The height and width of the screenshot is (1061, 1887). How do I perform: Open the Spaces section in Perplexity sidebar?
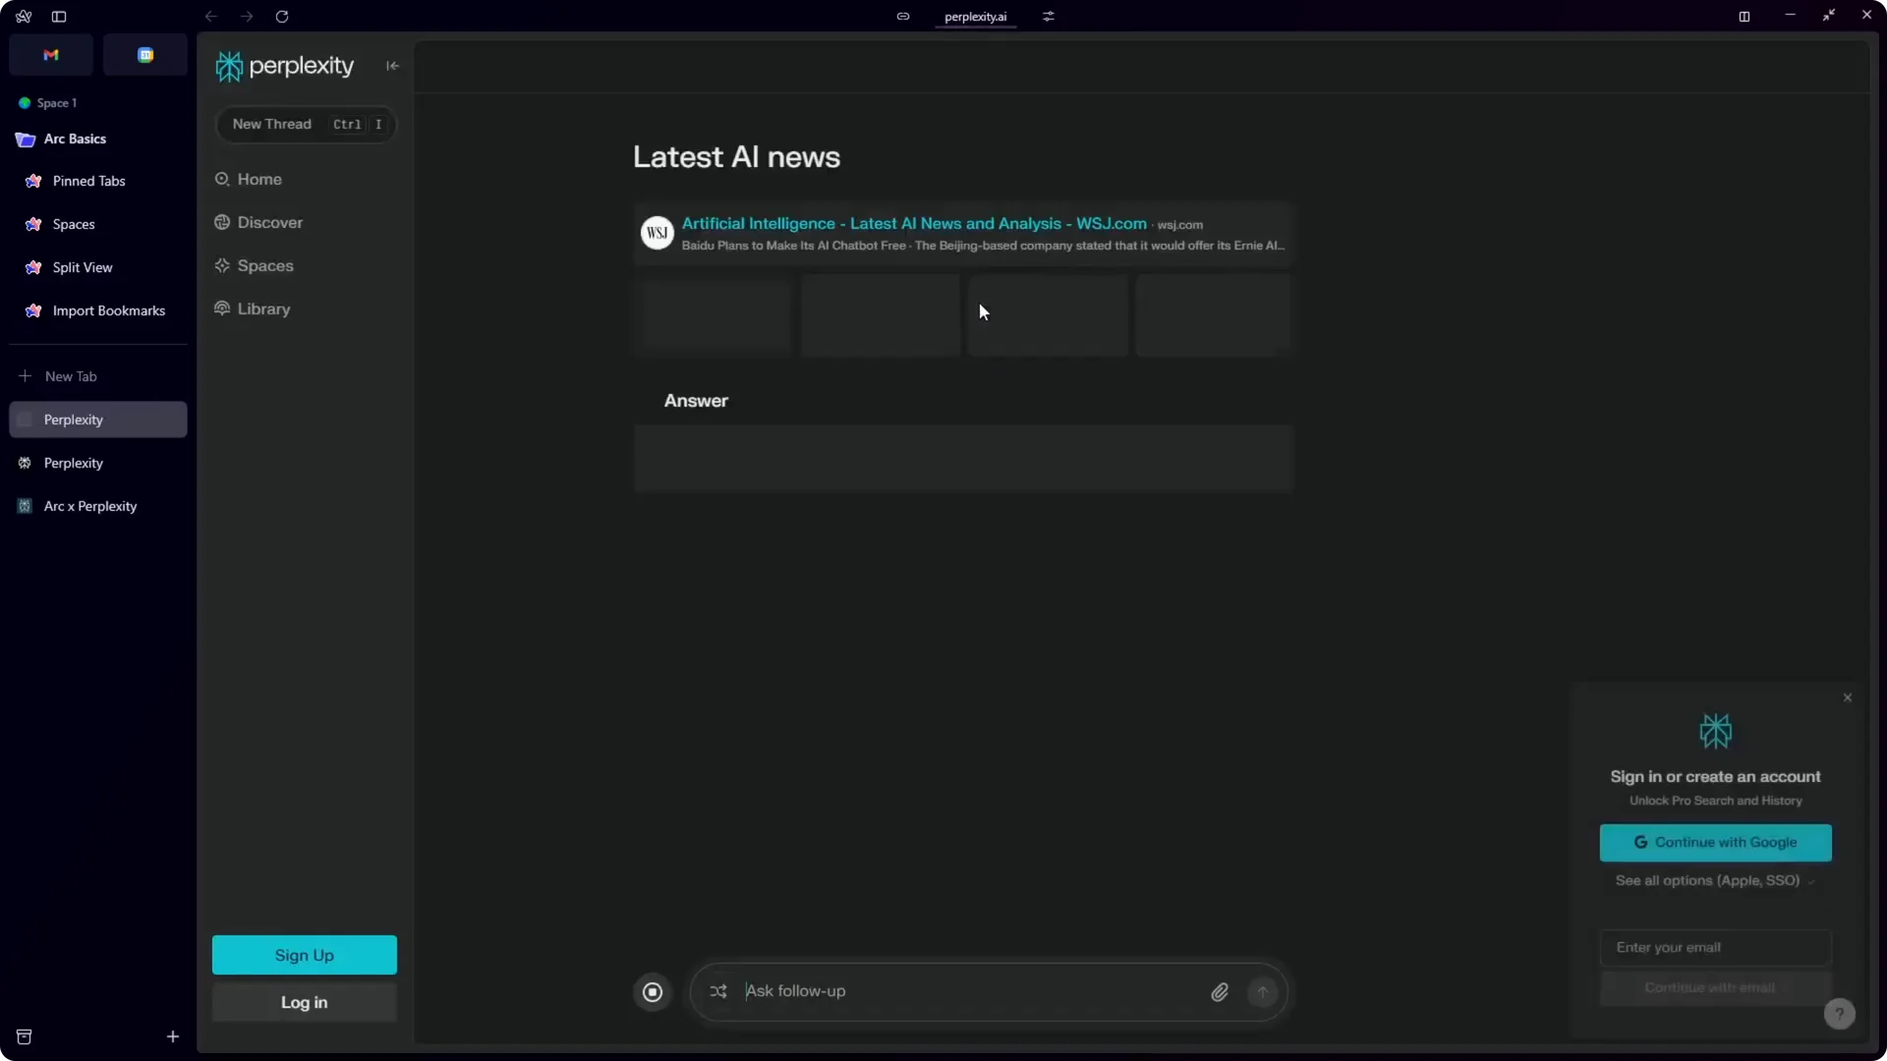[264, 265]
